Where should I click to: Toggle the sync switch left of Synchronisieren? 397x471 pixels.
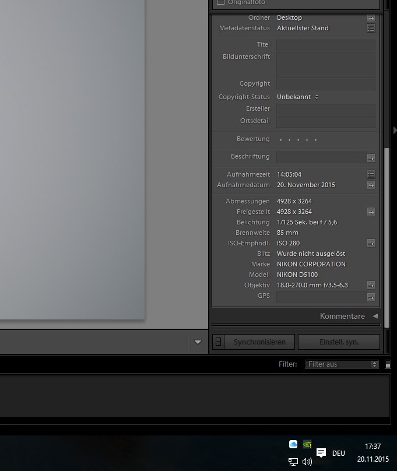point(218,342)
